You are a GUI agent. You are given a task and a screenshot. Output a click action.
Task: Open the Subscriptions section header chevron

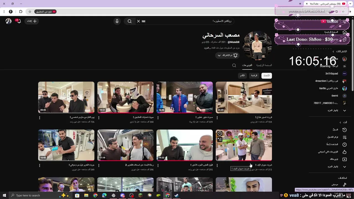(x=333, y=51)
